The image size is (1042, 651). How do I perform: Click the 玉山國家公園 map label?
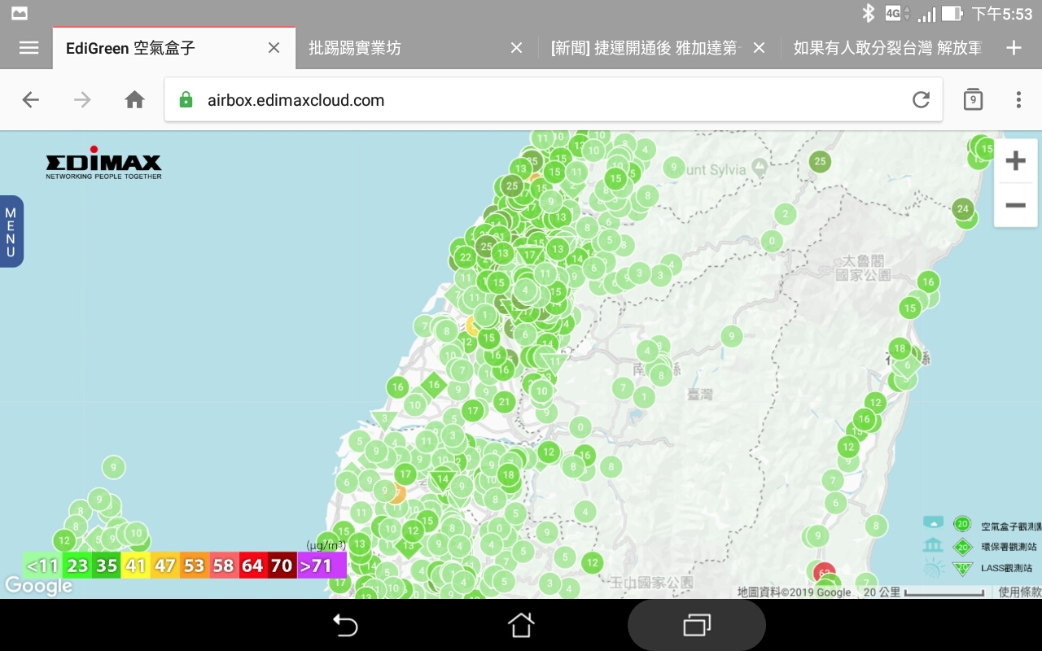[x=651, y=583]
